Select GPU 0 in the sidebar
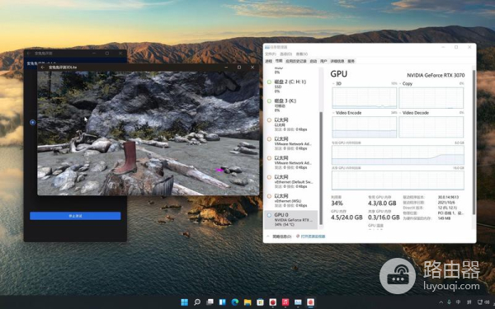This screenshot has width=495, height=309. (291, 219)
